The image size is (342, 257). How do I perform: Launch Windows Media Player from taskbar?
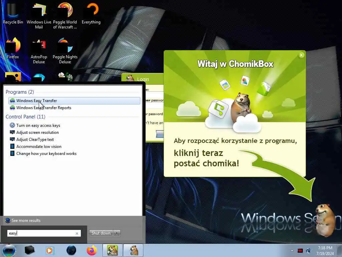click(50, 250)
